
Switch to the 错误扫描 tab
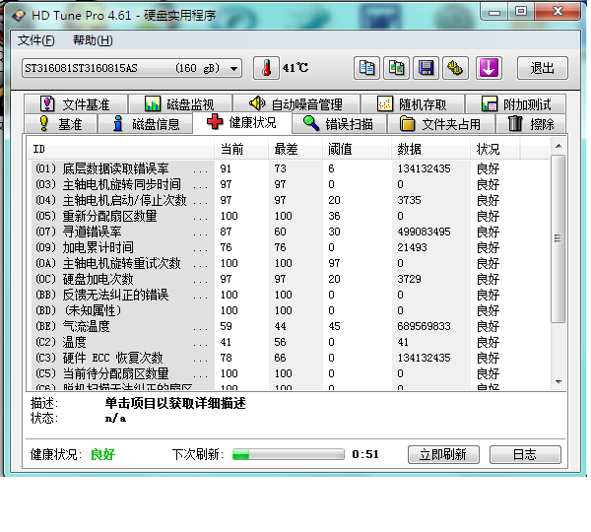click(x=339, y=124)
